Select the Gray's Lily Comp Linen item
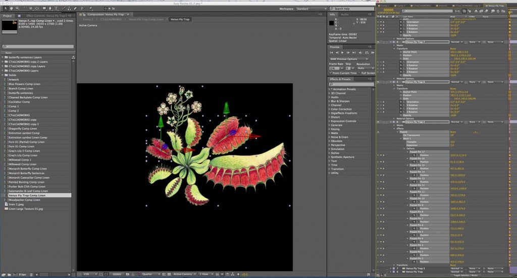This screenshot has height=278, width=517. click(23, 155)
